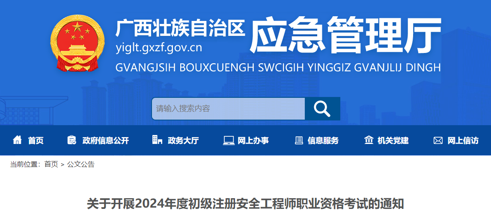Image resolution: width=491 pixels, height=220 pixels.
Task: Focus the 请输入搜索内容 search field
Action: [228, 109]
